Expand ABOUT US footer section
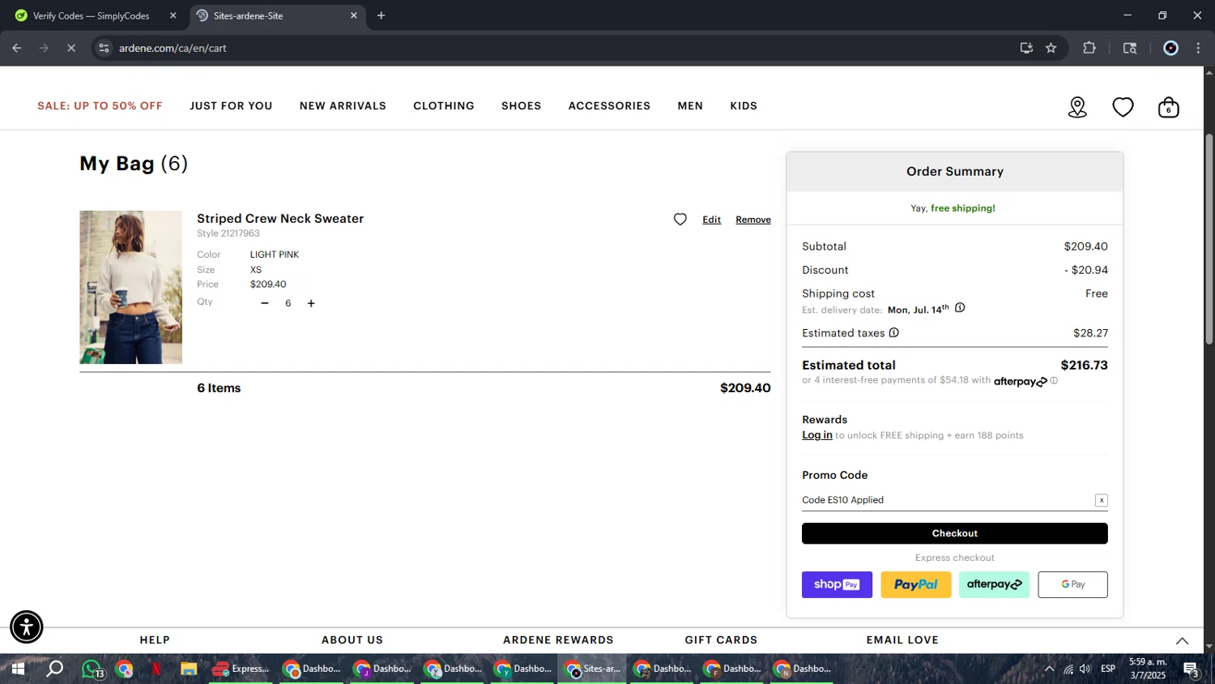The image size is (1215, 684). pyautogui.click(x=352, y=640)
